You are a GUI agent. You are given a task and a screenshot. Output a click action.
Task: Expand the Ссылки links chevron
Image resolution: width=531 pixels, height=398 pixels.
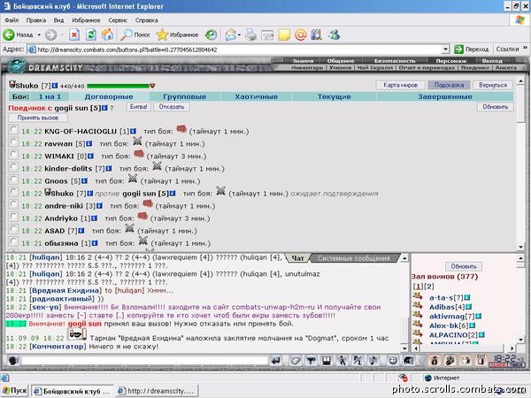[525, 48]
